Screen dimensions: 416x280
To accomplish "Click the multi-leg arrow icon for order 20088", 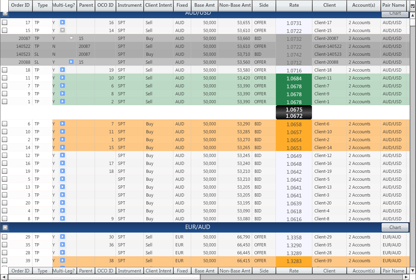I will click(71, 62).
